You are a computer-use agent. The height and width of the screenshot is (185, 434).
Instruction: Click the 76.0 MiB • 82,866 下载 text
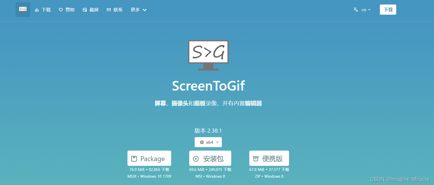[x=149, y=169]
